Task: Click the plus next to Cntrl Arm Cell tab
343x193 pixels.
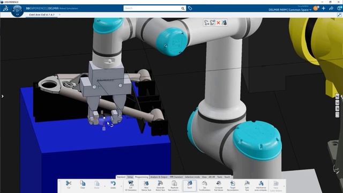Action: click(59, 14)
